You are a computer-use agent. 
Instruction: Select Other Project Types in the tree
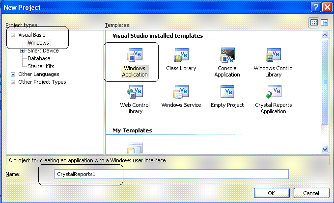(x=42, y=82)
